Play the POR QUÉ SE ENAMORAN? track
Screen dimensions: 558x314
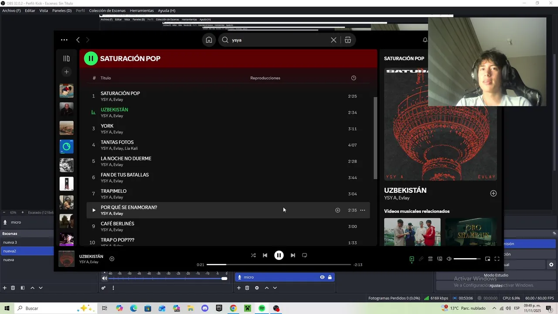[x=93, y=210]
